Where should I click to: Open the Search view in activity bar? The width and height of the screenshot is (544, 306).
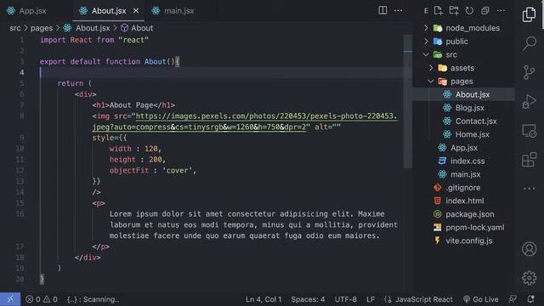point(529,43)
